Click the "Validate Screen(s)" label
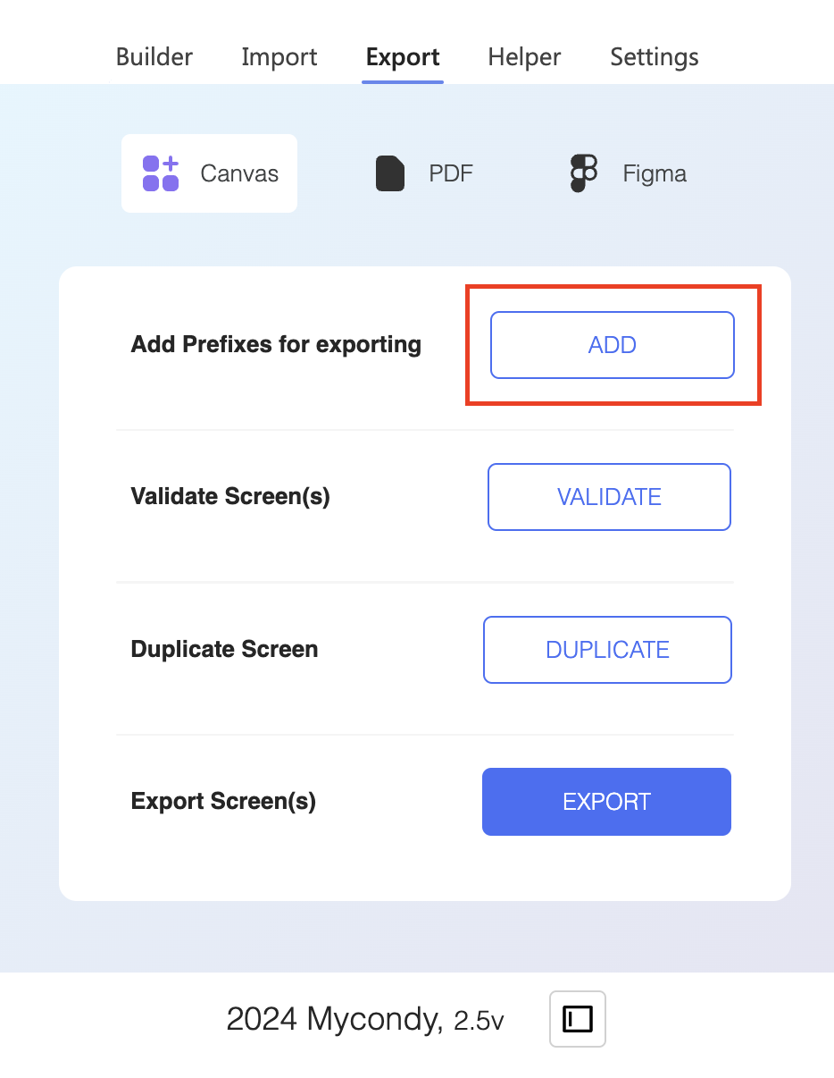This screenshot has height=1078, width=834. 230,497
